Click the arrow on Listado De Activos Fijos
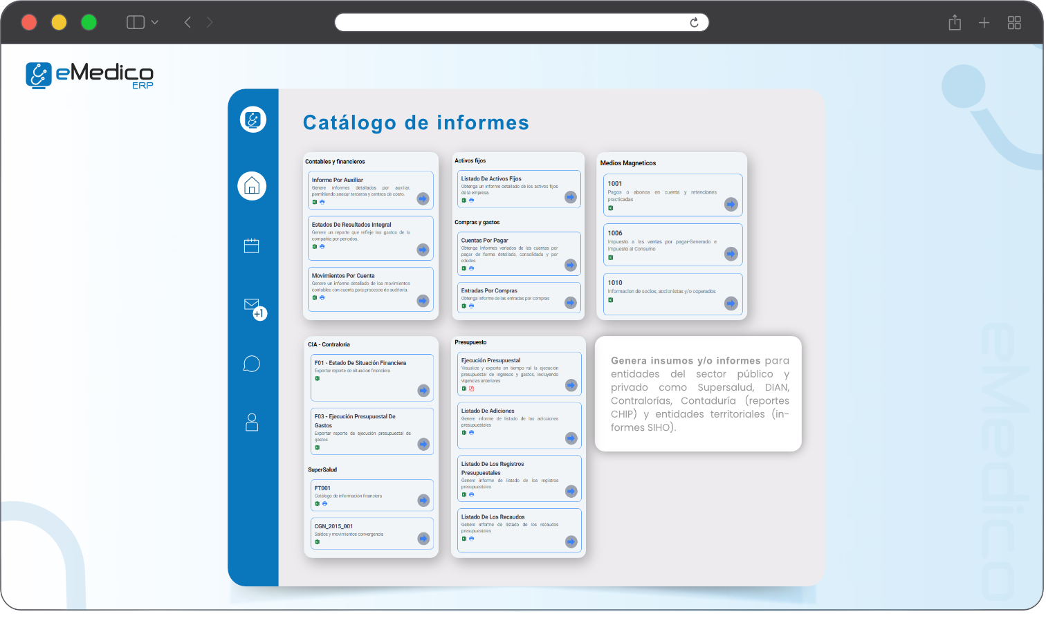 pyautogui.click(x=571, y=197)
